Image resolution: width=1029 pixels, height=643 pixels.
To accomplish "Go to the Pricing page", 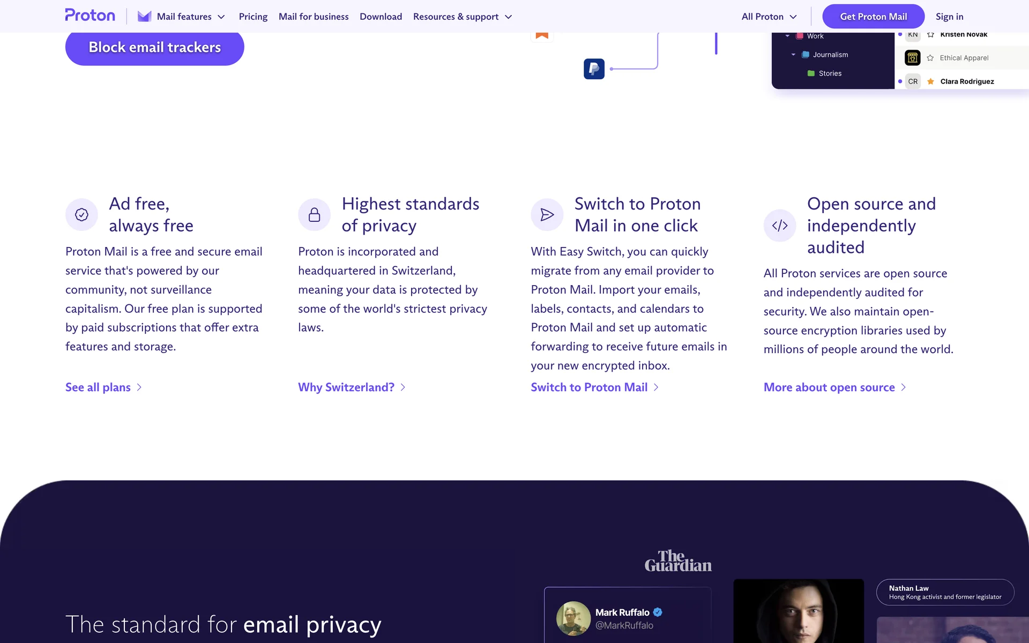I will (x=253, y=17).
